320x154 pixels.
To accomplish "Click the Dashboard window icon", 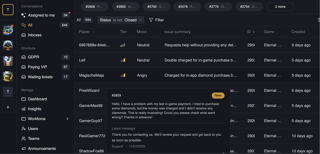I will [23, 99].
